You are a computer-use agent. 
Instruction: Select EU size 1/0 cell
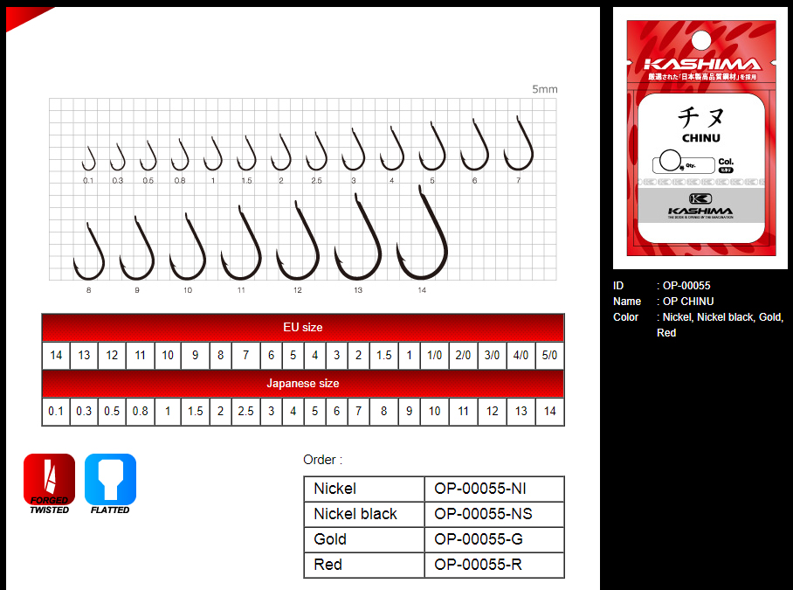[x=434, y=356]
